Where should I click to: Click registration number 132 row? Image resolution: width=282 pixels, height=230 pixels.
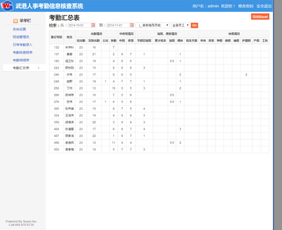(159, 47)
